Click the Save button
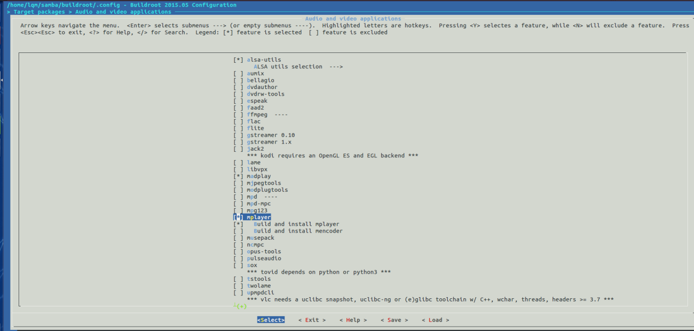The width and height of the screenshot is (694, 331). [394, 320]
